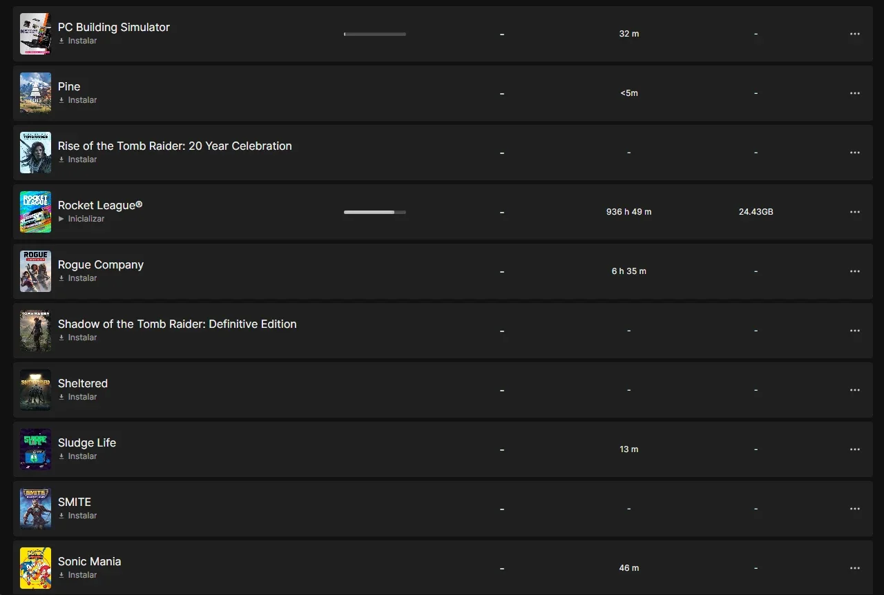The image size is (884, 595).
Task: Expand the Shadow of the Tomb Raider options menu
Action: (855, 331)
